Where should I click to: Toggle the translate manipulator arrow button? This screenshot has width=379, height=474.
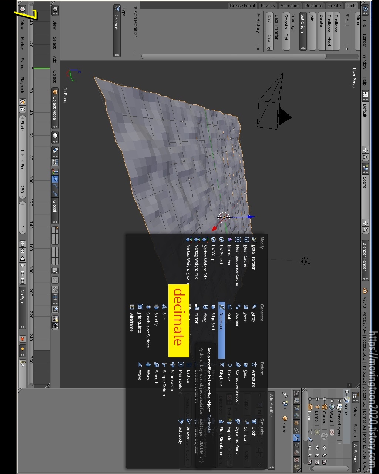pos(55,179)
